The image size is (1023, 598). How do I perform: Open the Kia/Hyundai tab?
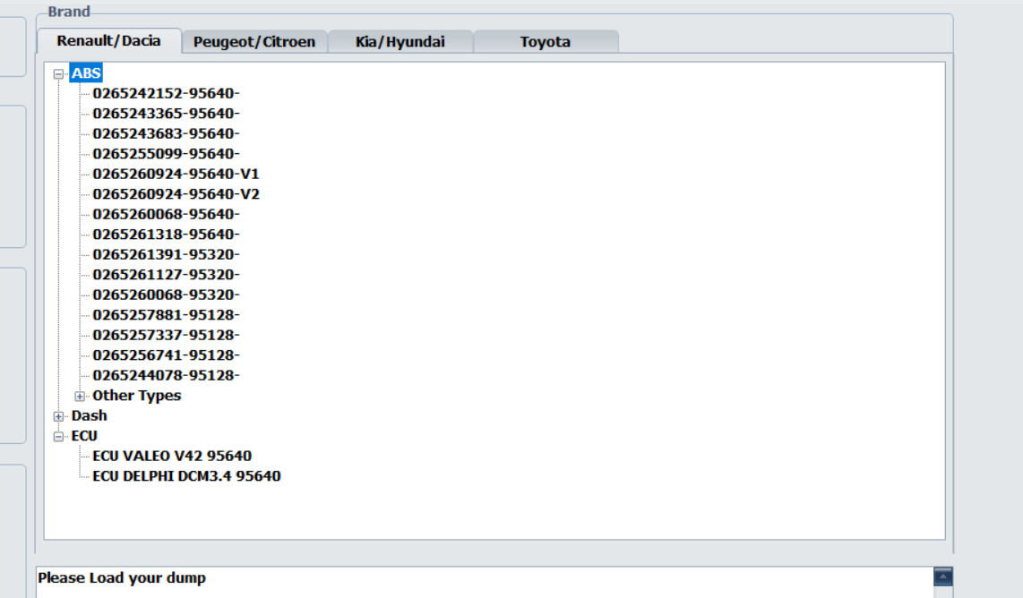400,41
